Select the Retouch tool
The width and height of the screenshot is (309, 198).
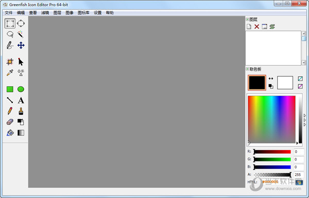tap(21, 73)
